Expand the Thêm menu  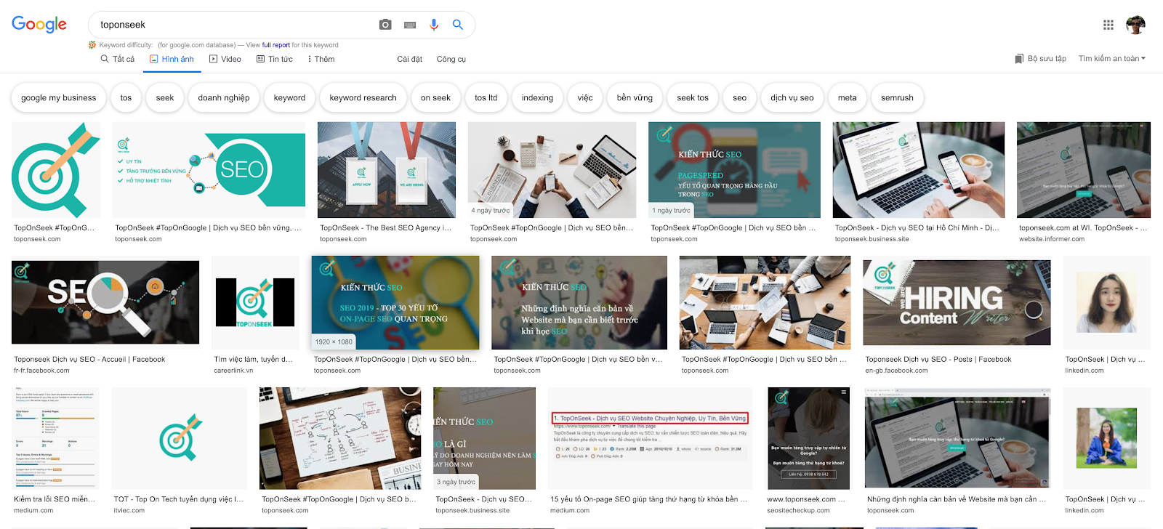click(321, 59)
